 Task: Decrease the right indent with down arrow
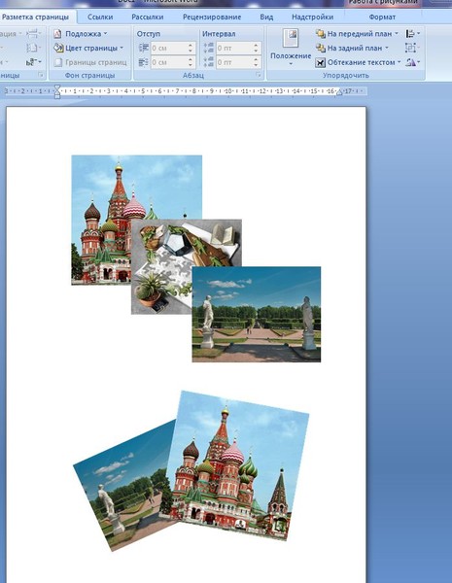tap(191, 65)
